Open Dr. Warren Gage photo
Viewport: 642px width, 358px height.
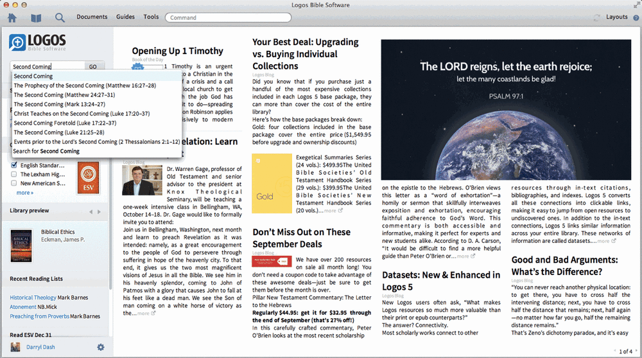coord(142,181)
